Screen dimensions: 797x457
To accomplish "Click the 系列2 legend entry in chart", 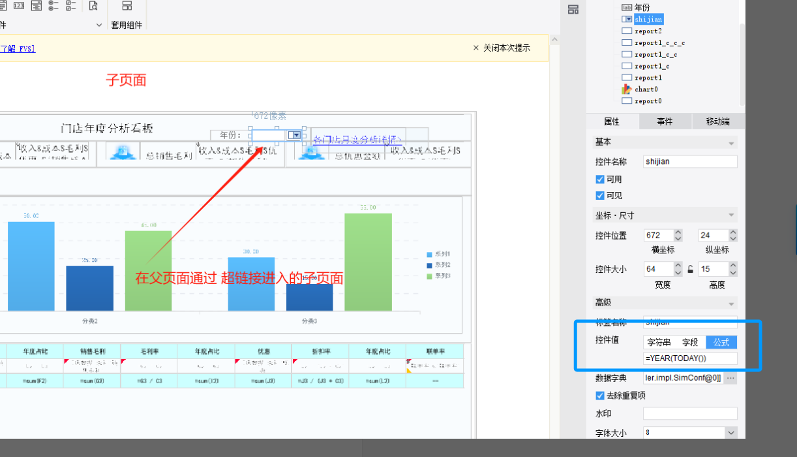I will click(x=439, y=265).
